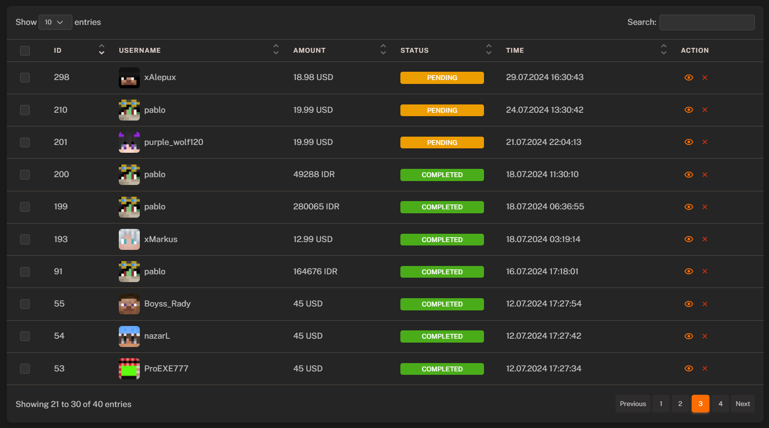Focus the Search input field
This screenshot has height=428, width=769.
click(707, 22)
